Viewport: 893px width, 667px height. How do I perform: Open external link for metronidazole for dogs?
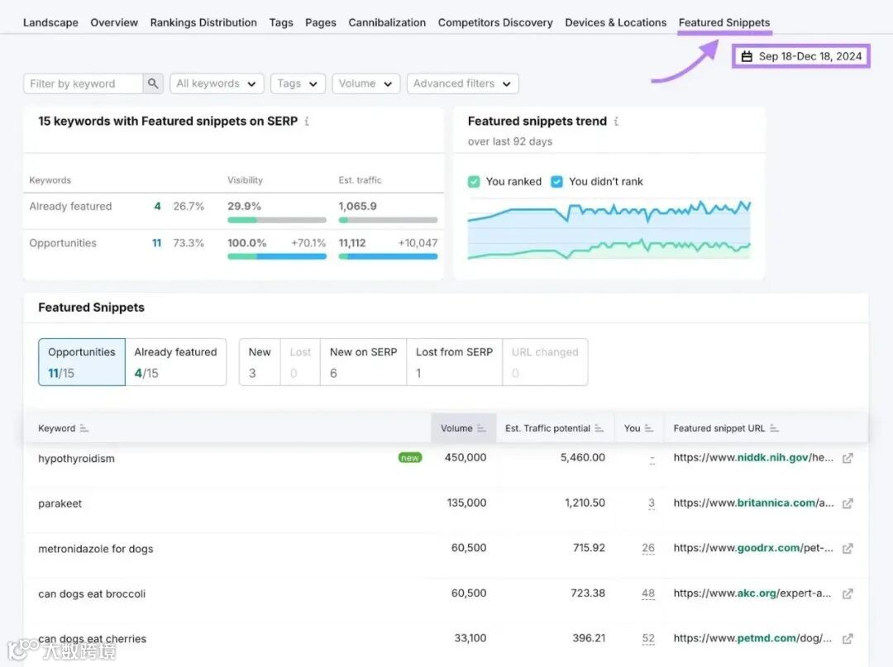tap(848, 549)
